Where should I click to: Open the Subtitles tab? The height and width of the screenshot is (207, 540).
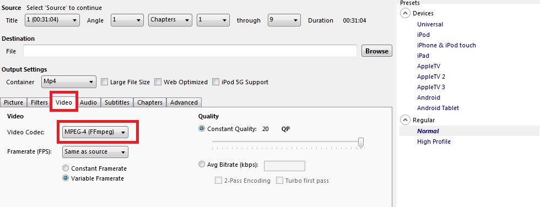(117, 102)
